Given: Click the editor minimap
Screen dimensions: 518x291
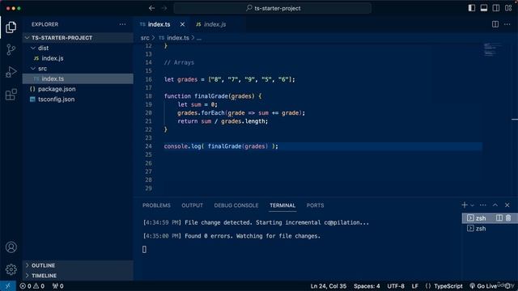Looking at the screenshot, I should (x=492, y=50).
